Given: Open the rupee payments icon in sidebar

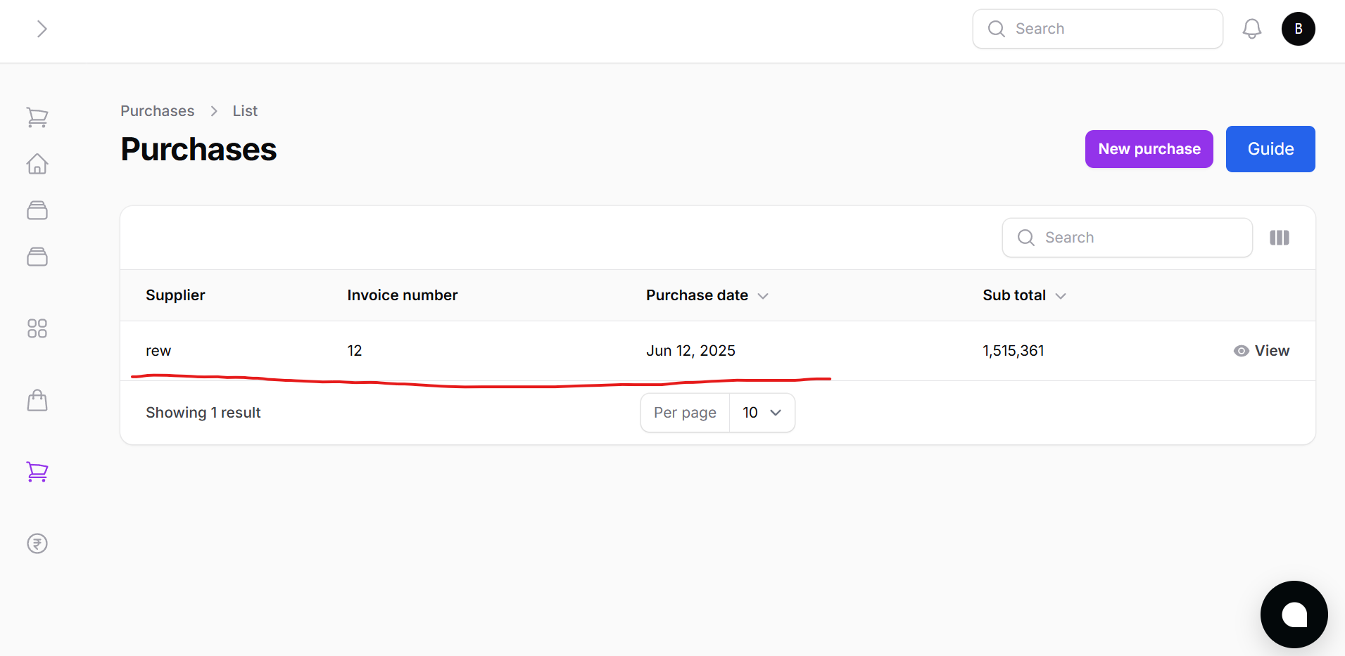Looking at the screenshot, I should pyautogui.click(x=37, y=543).
